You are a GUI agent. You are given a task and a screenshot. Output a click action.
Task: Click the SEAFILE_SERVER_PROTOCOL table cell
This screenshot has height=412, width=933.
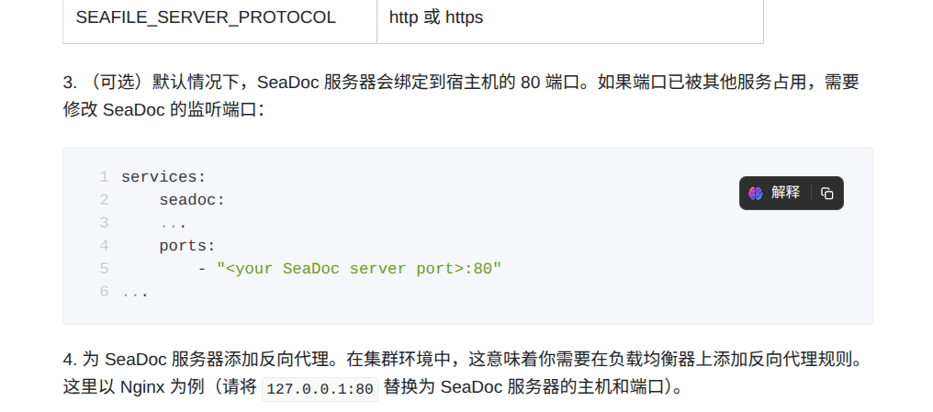click(206, 17)
